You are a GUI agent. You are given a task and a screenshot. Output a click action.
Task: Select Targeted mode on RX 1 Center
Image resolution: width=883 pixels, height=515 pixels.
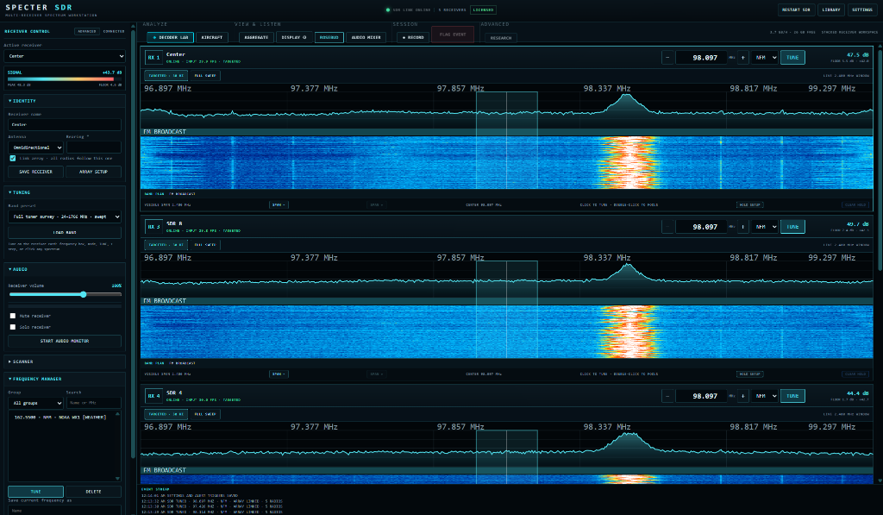[166, 76]
